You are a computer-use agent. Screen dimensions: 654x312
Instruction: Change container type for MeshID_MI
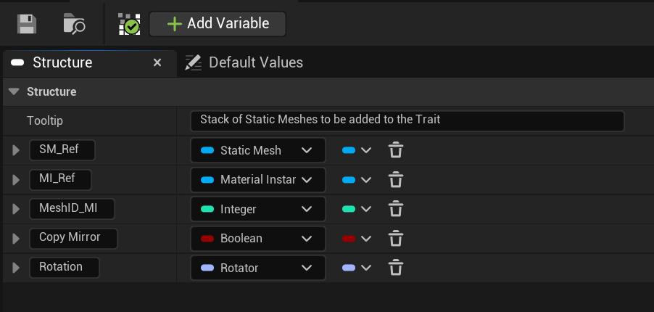357,209
